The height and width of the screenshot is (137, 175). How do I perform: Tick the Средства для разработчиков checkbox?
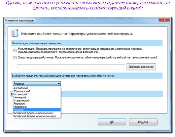[15, 57]
